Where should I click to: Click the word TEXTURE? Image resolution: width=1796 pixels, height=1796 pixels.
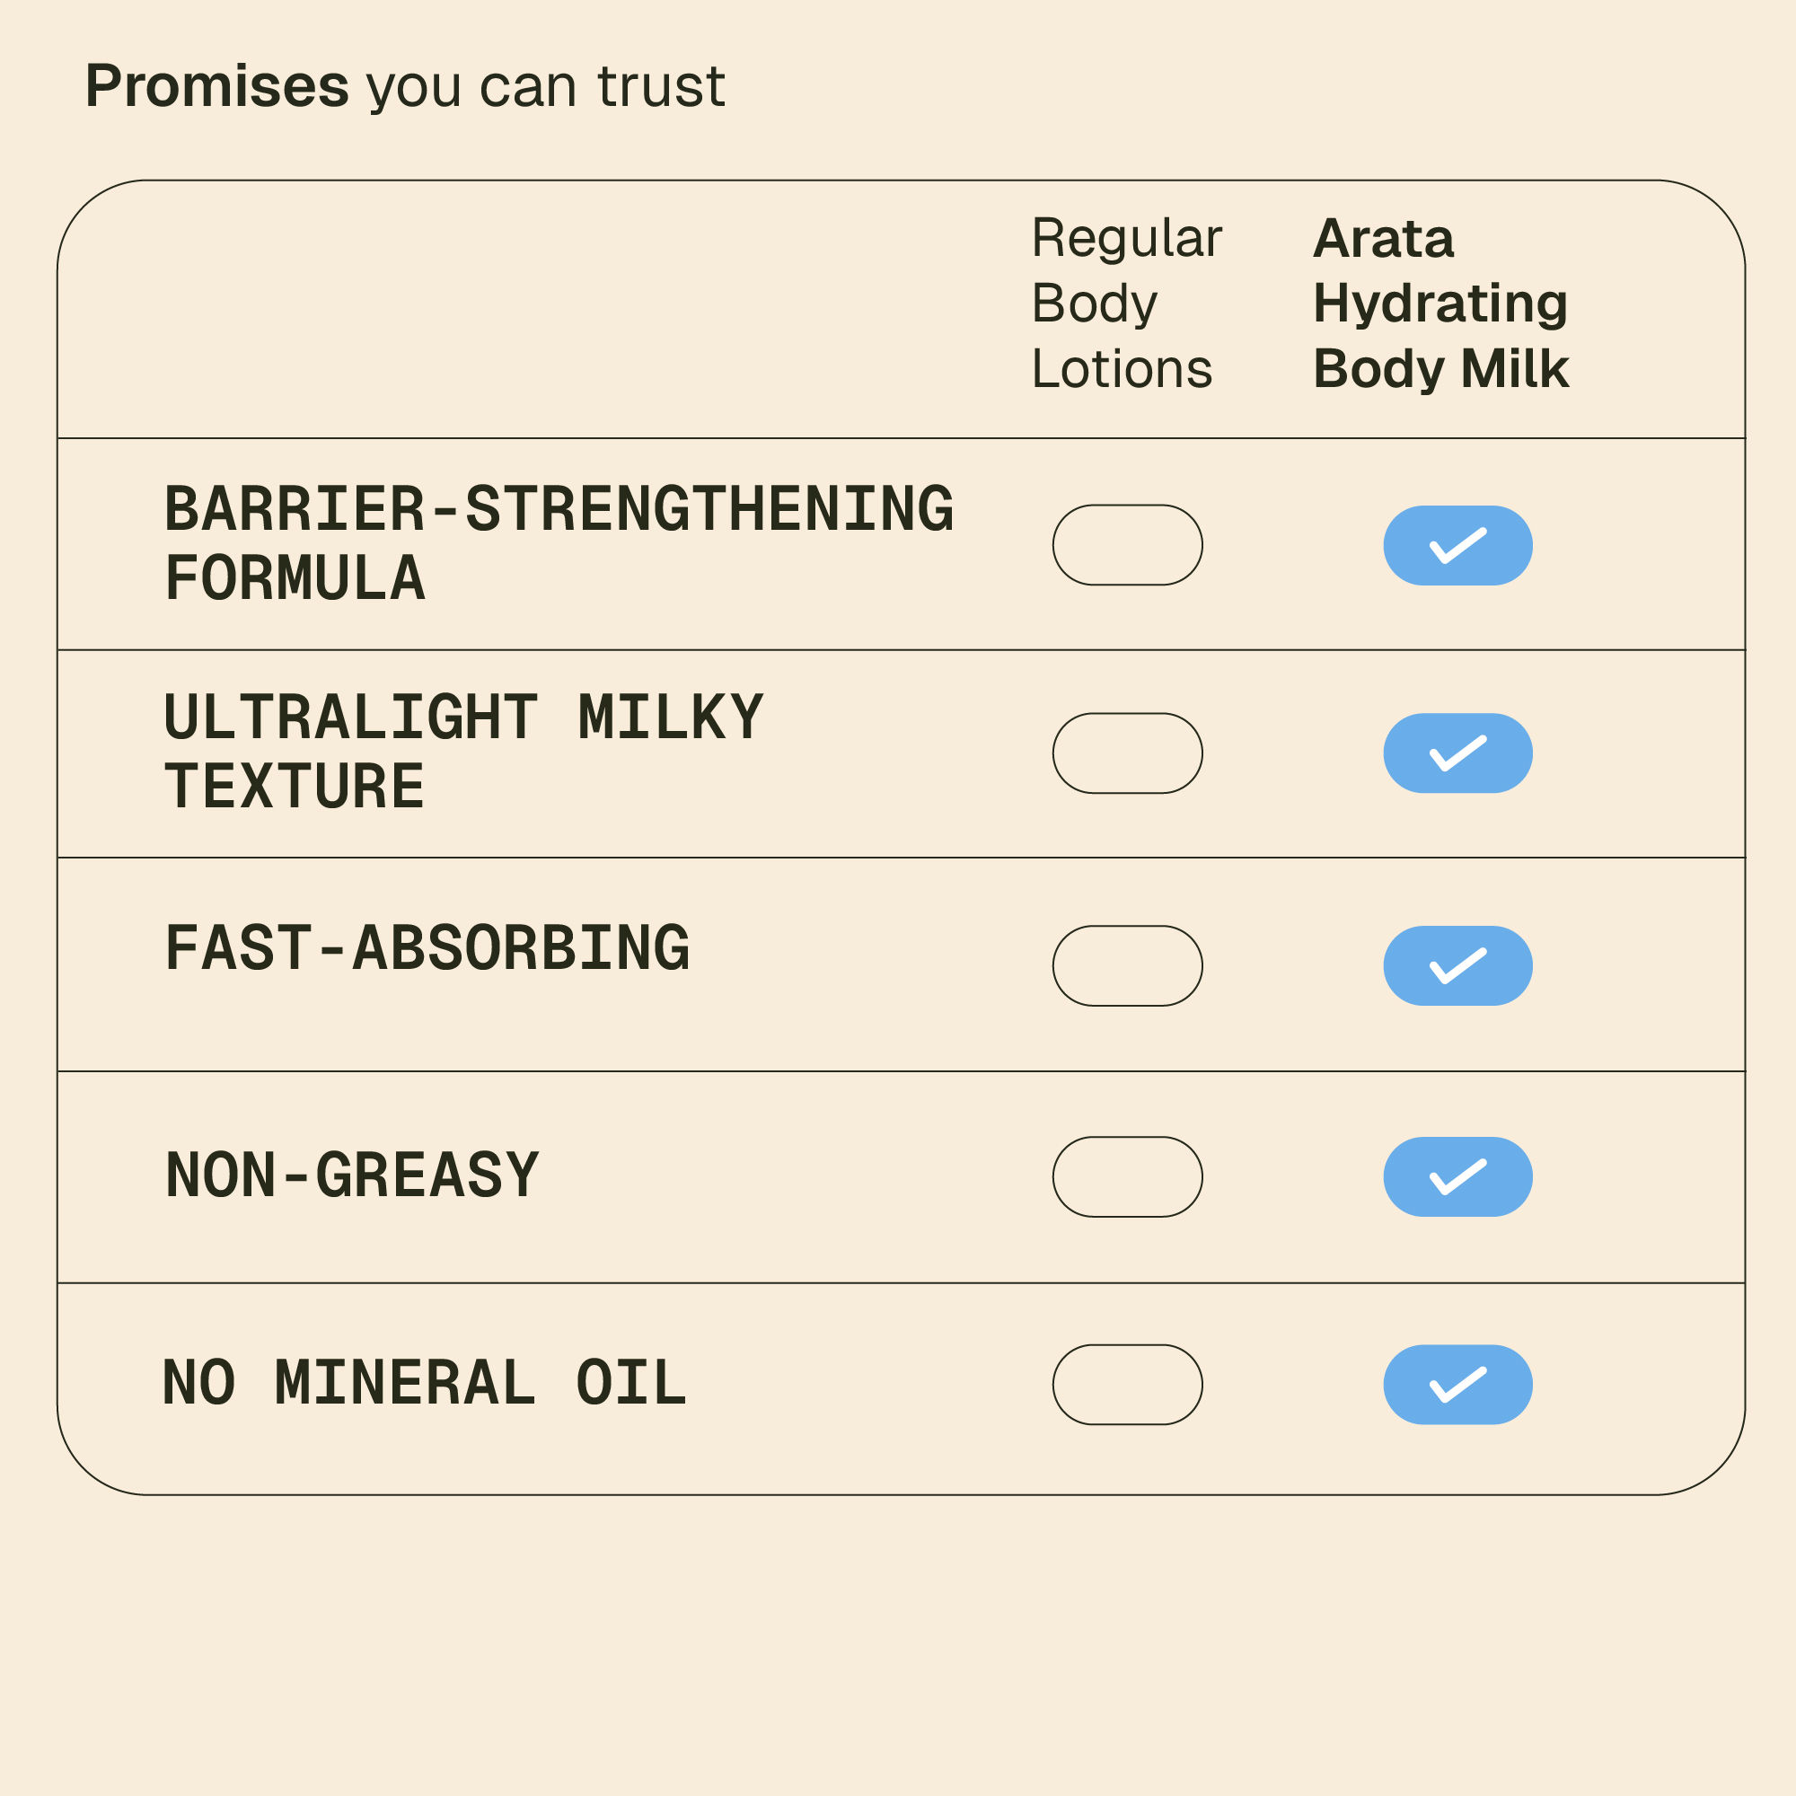[294, 787]
